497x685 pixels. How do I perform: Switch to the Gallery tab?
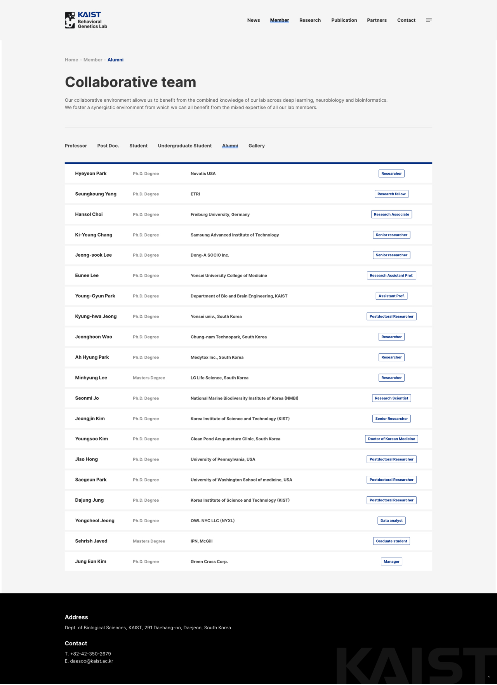257,146
